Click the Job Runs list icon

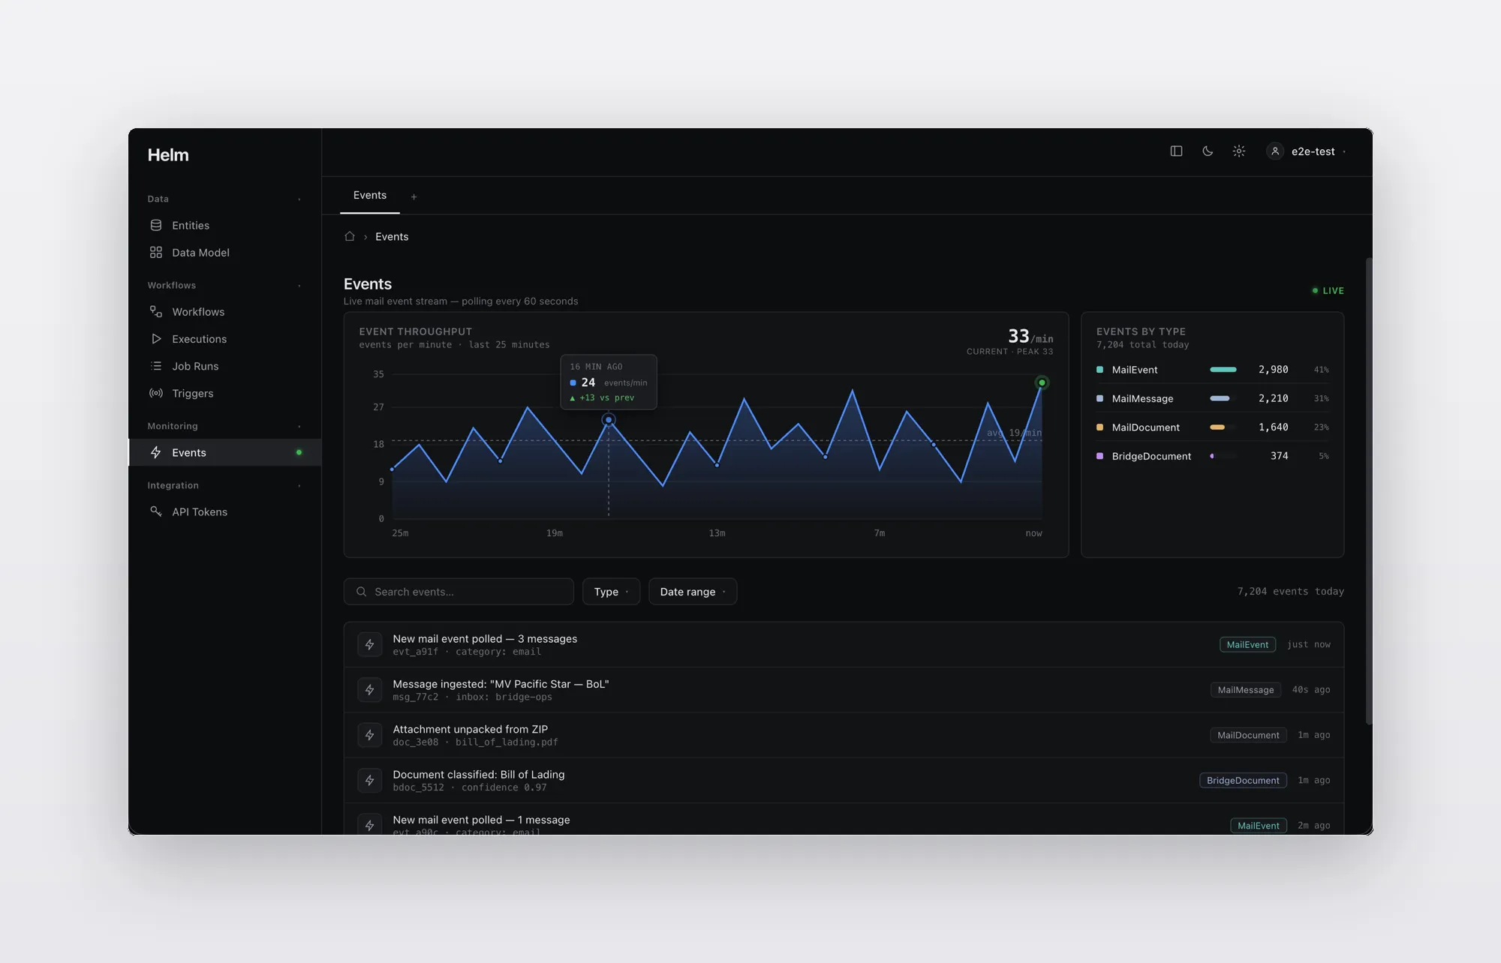point(156,366)
